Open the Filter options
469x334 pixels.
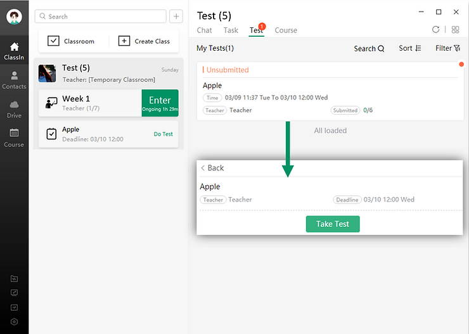[x=447, y=48]
